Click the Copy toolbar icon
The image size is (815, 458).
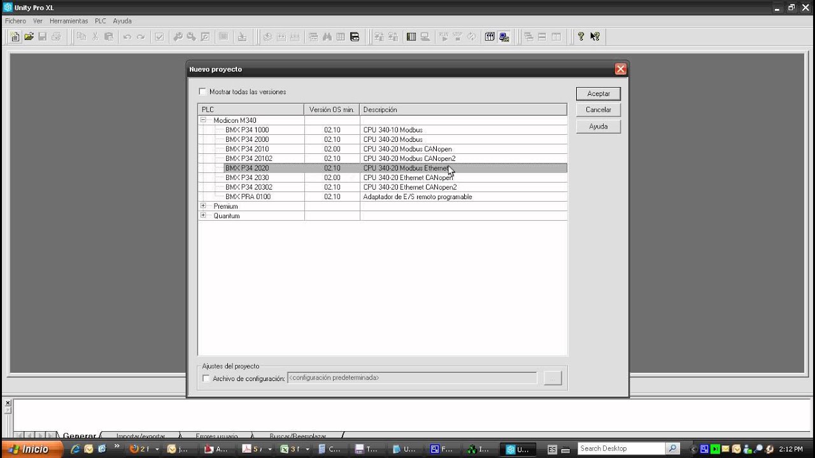[x=81, y=37]
